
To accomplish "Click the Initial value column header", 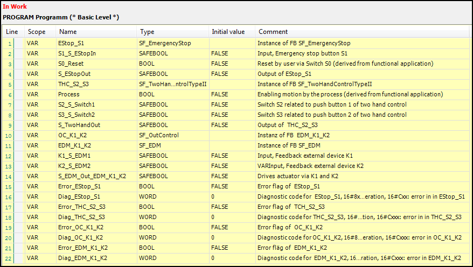I will (x=231, y=32).
